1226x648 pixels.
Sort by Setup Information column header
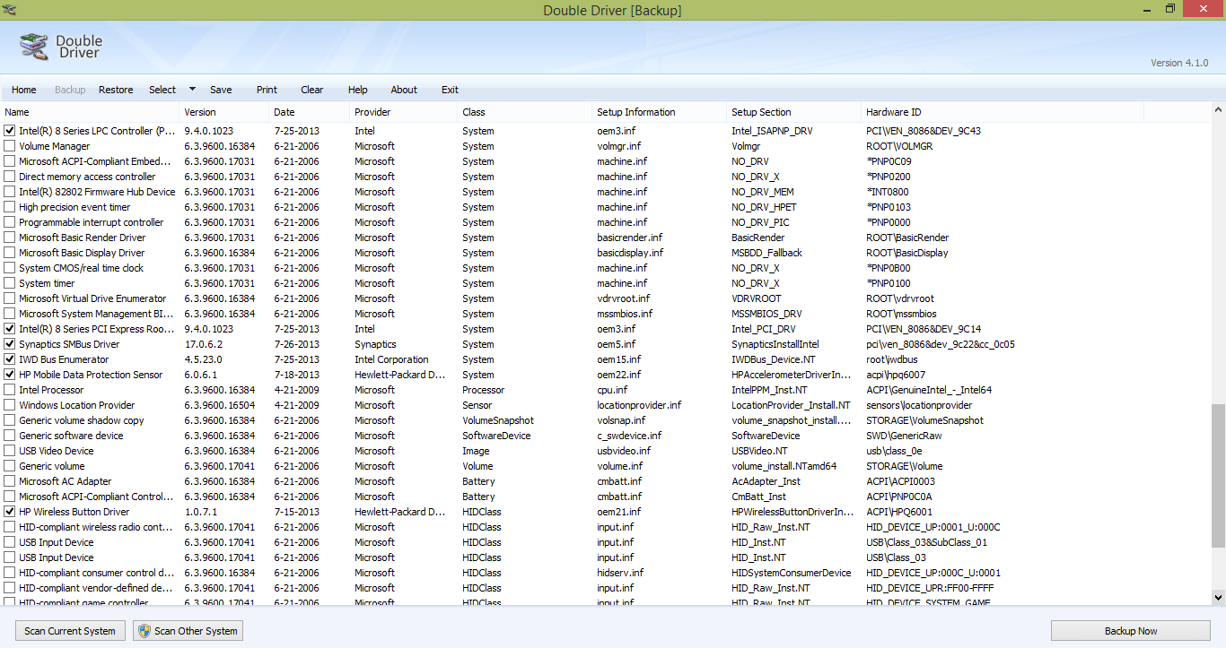[660, 112]
